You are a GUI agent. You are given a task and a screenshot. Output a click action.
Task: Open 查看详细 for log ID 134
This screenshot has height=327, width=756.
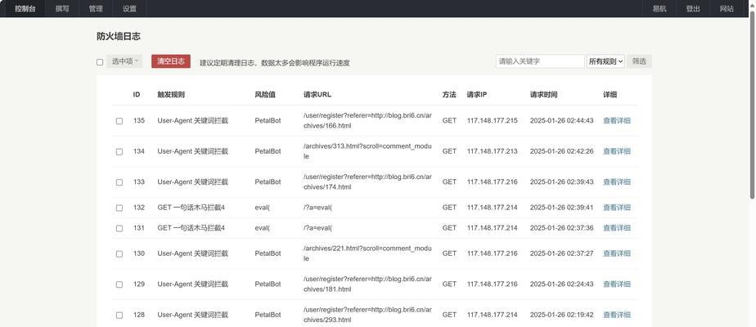point(617,151)
